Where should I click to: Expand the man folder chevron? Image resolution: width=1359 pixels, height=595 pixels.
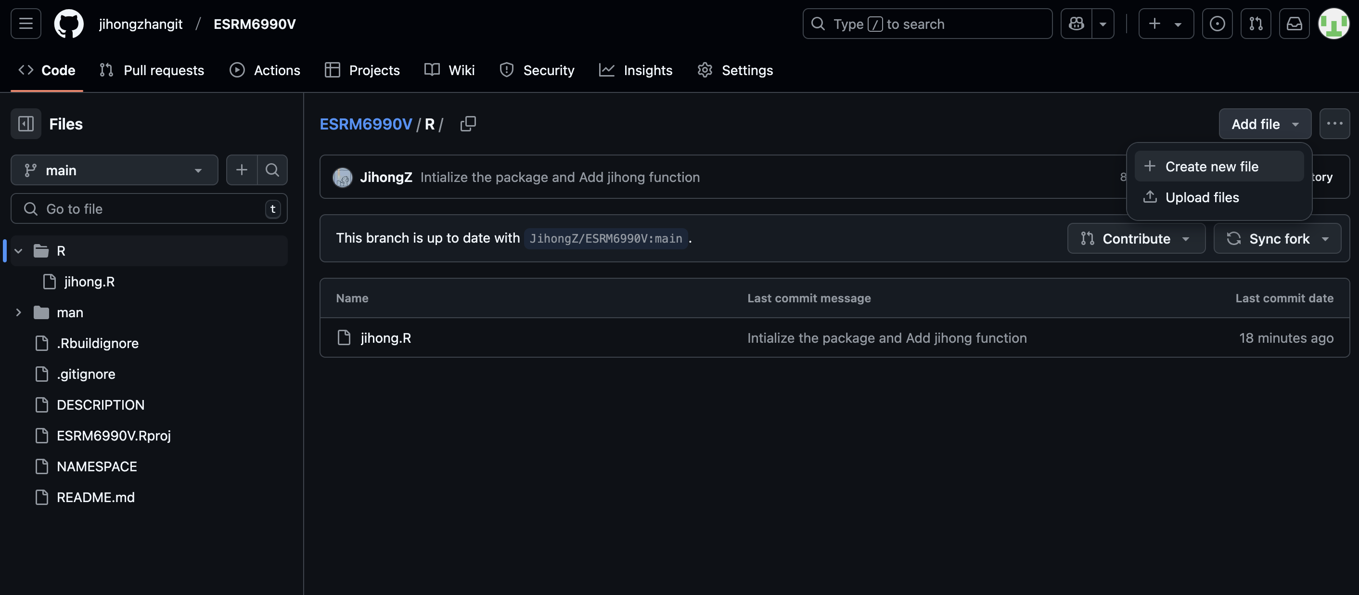pos(18,312)
